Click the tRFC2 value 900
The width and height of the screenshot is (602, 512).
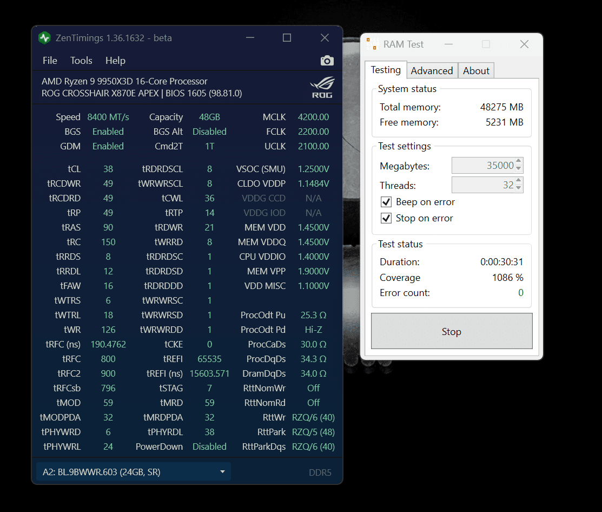108,373
